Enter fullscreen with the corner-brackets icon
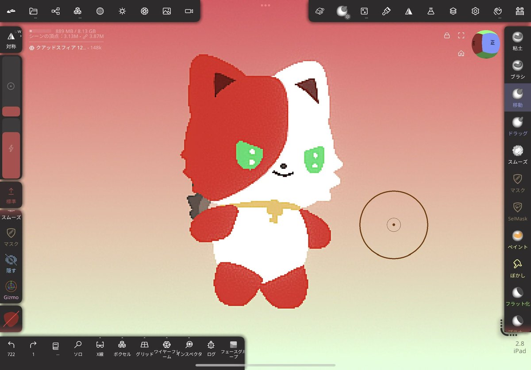Screen dimensions: 531x370 click(461, 35)
